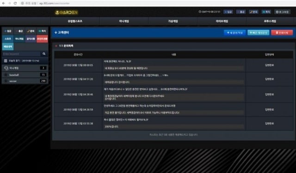Reload the page with browser refresh icon
Screen dimensions: 296x173
point(15,3)
